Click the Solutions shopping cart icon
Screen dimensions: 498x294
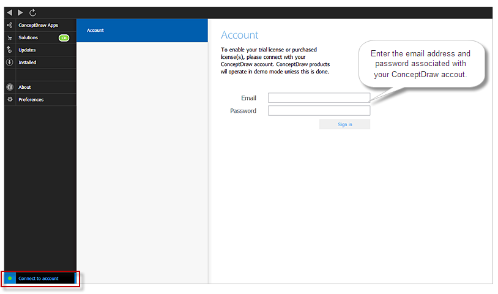[10, 38]
